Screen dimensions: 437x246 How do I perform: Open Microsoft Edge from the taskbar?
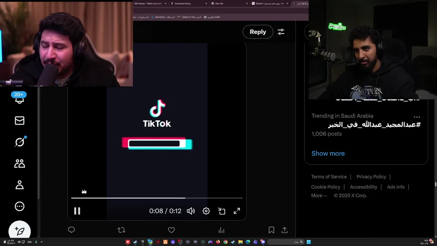[248, 242]
